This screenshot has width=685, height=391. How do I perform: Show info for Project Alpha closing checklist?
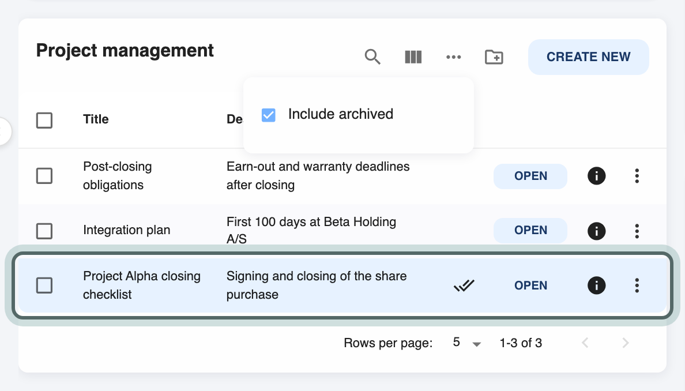[x=596, y=285]
